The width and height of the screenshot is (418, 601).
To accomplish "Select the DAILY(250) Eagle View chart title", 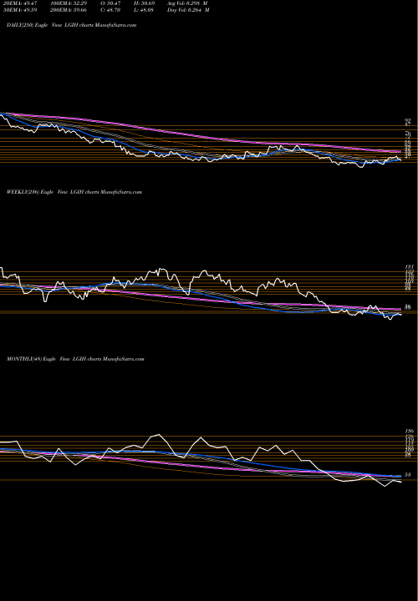I will tap(71, 25).
